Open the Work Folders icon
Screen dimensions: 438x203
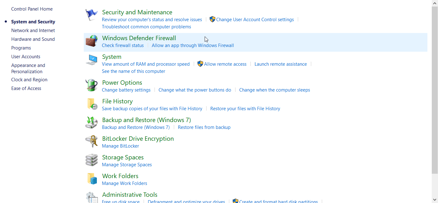[92, 179]
